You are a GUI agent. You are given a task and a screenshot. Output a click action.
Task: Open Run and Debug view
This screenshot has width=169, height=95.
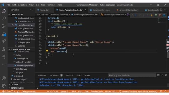(4, 34)
